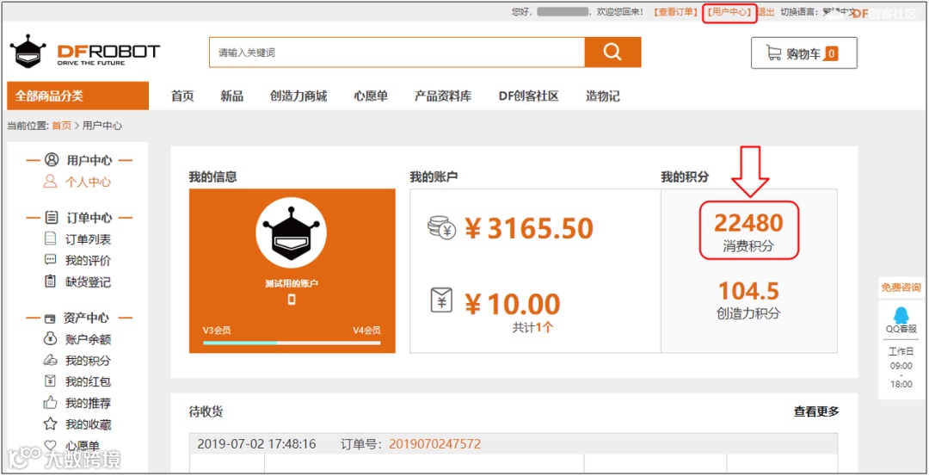Open 心愿单 in top navigation
929x476 pixels.
coord(371,96)
